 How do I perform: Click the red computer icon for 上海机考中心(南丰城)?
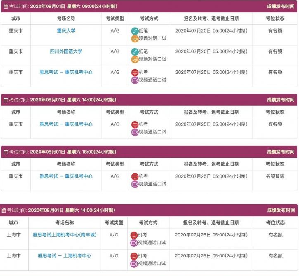pyautogui.click(x=134, y=235)
